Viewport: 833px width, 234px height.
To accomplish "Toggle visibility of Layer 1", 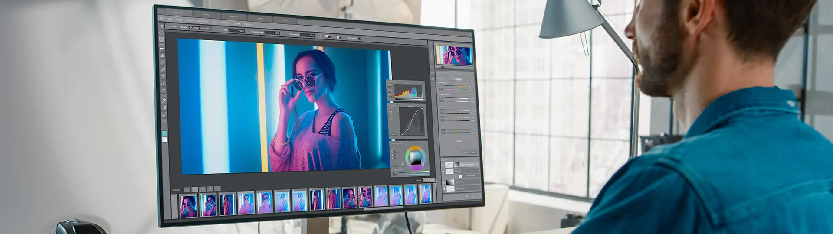I will point(444,182).
